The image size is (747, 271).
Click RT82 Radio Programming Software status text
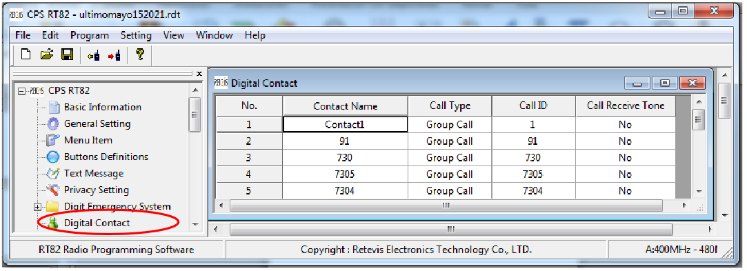(x=117, y=250)
